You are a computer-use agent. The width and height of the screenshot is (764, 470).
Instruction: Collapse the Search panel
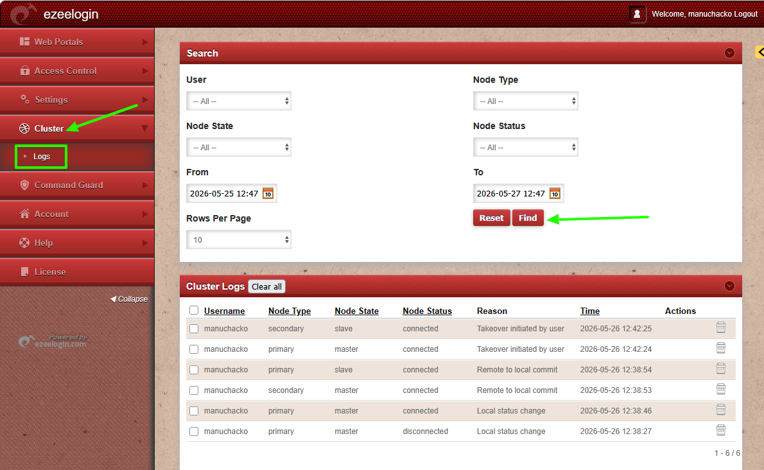729,53
